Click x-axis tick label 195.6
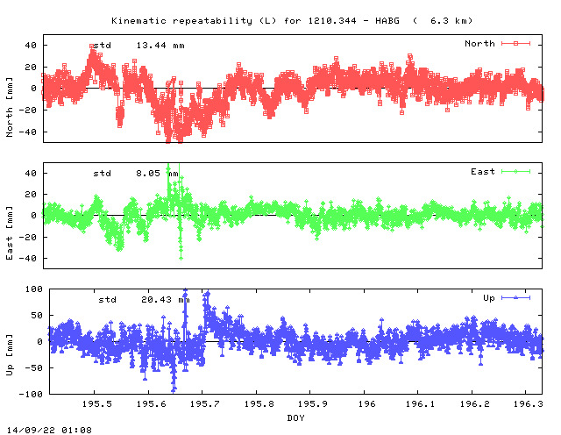Screen dimensions: 561x435 [152, 403]
